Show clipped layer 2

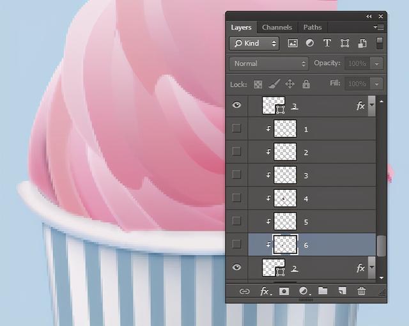pos(236,151)
